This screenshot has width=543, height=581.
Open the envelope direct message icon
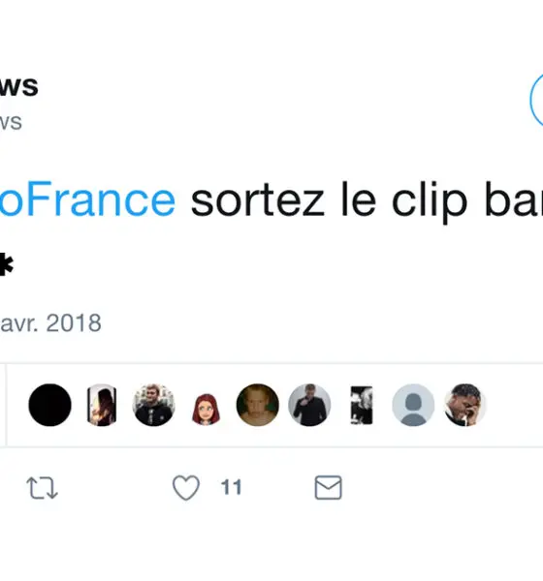click(328, 488)
